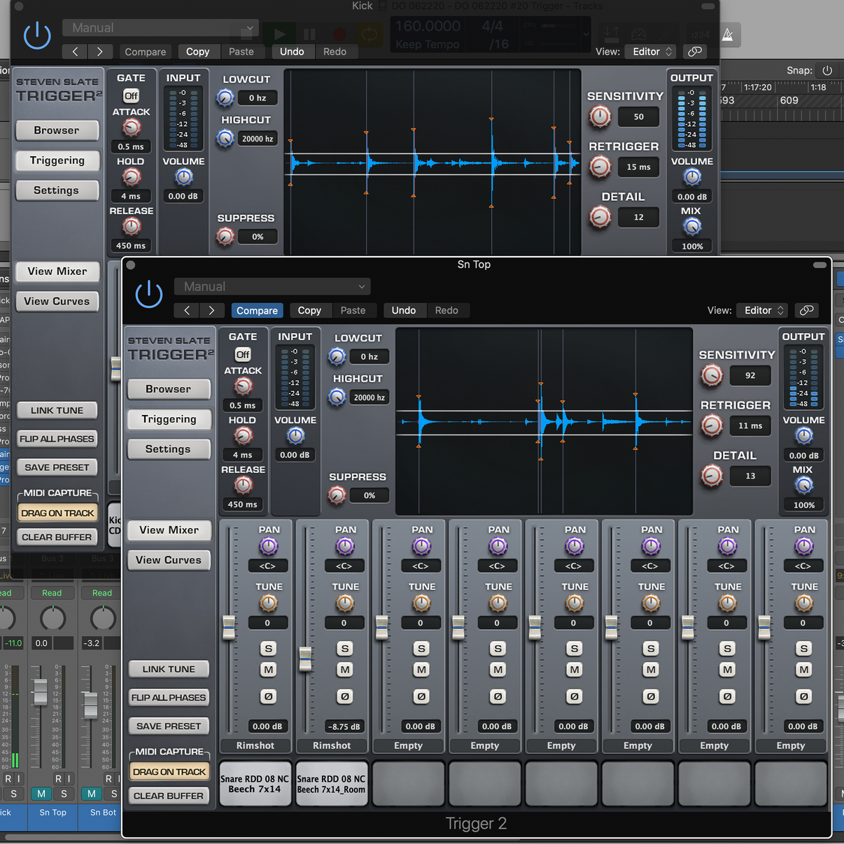This screenshot has height=844, width=844.
Task: Open the Browser tab in Sn Top plugin
Action: click(x=169, y=389)
